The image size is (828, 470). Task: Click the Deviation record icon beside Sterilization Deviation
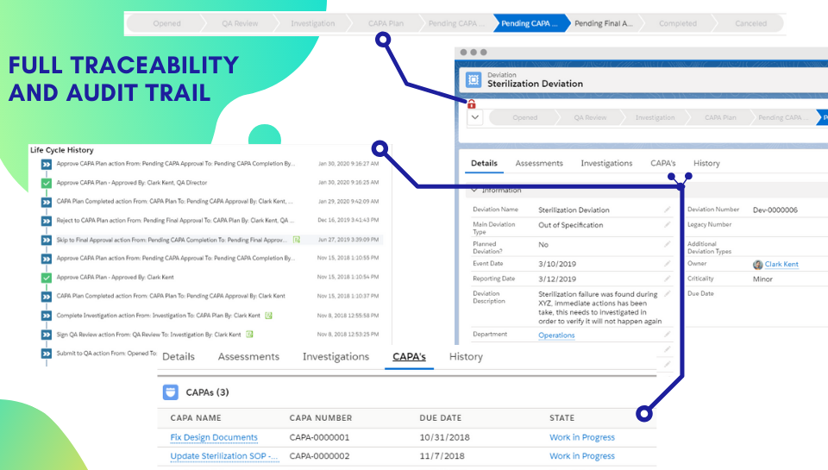pos(474,79)
